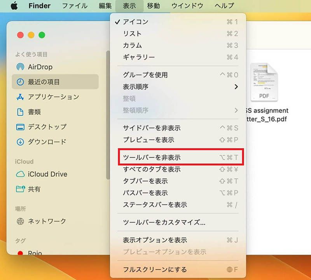Screen dimensions: 311x280
Task: Open アプリケーション label in sidebar
Action: pyautogui.click(x=54, y=97)
